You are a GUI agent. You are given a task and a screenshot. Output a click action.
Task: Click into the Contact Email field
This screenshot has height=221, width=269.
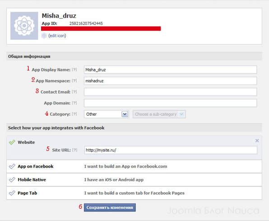(x=170, y=92)
